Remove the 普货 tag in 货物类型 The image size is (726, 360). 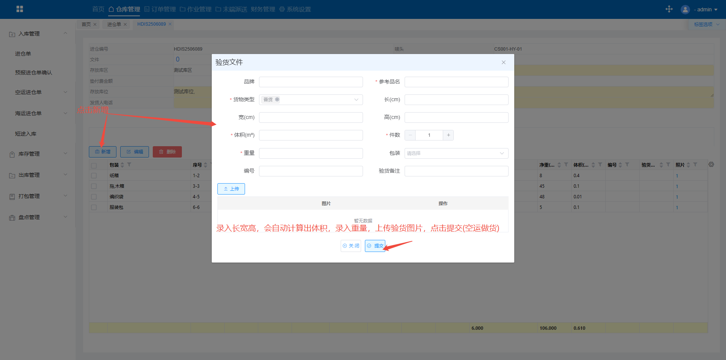click(277, 99)
